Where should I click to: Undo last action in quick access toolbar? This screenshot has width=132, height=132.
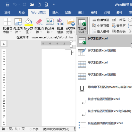coord(15,4)
